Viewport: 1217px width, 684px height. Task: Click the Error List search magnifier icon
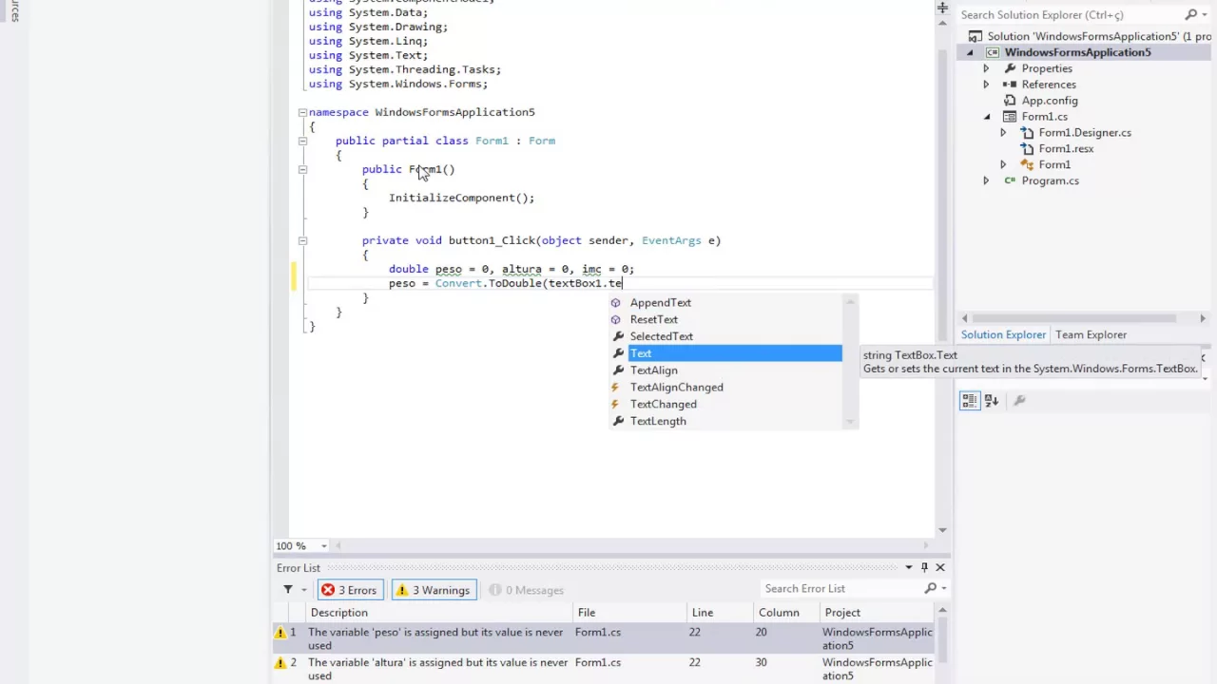[931, 589]
